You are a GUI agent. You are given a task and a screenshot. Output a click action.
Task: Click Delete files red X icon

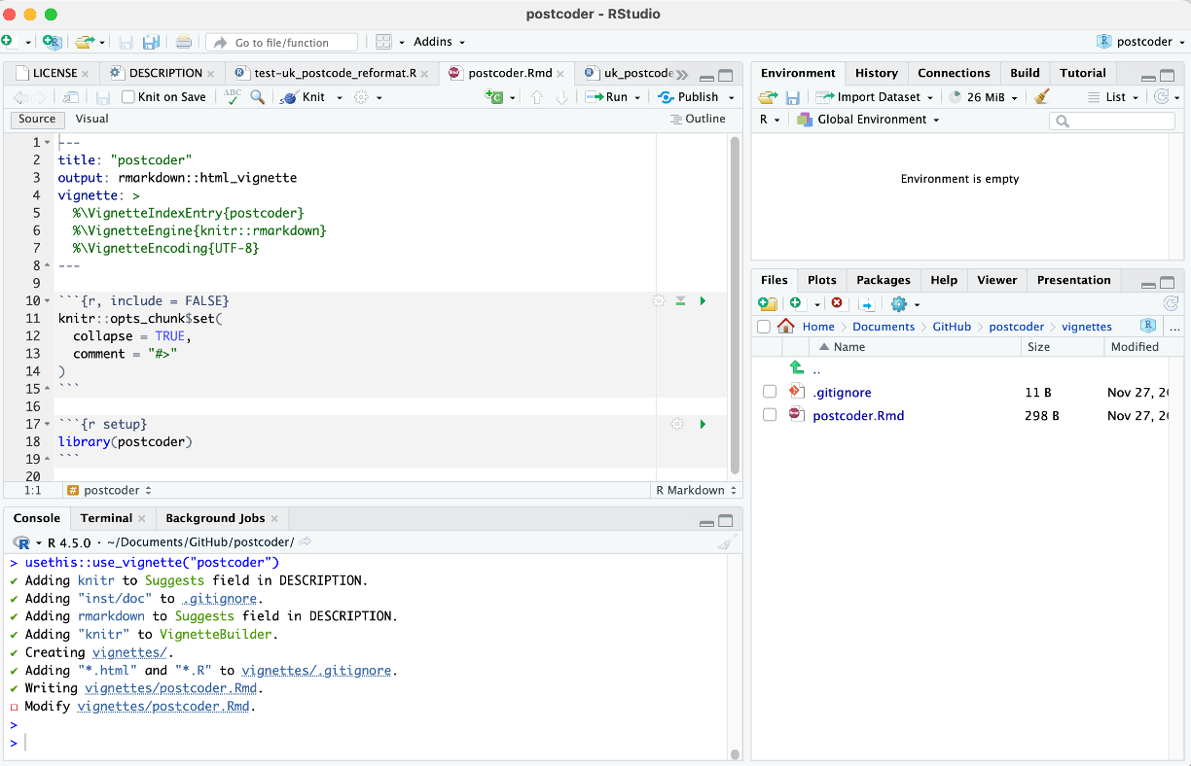click(x=837, y=303)
